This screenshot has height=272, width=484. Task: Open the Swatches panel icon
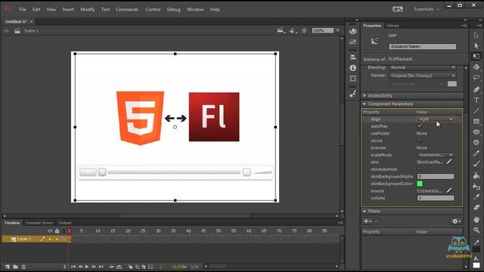[353, 42]
